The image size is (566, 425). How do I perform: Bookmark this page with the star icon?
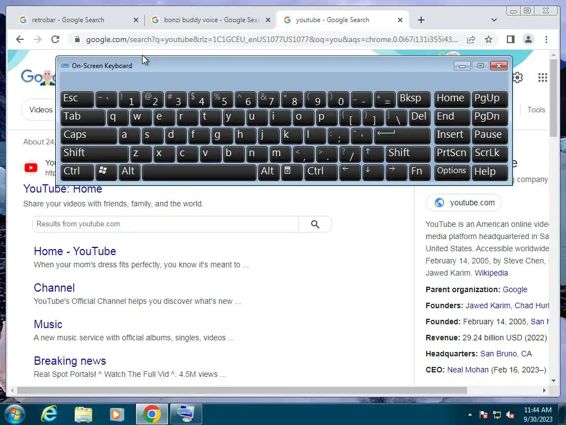[489, 39]
